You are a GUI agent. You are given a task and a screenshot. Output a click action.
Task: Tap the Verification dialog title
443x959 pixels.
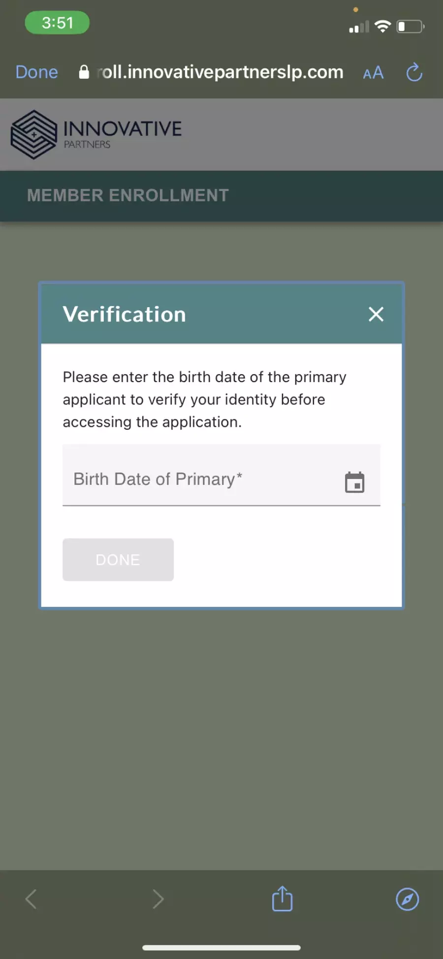click(125, 314)
